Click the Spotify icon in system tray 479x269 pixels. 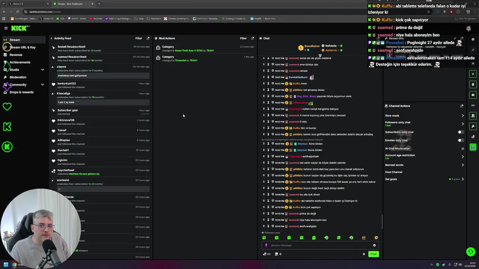(437, 265)
